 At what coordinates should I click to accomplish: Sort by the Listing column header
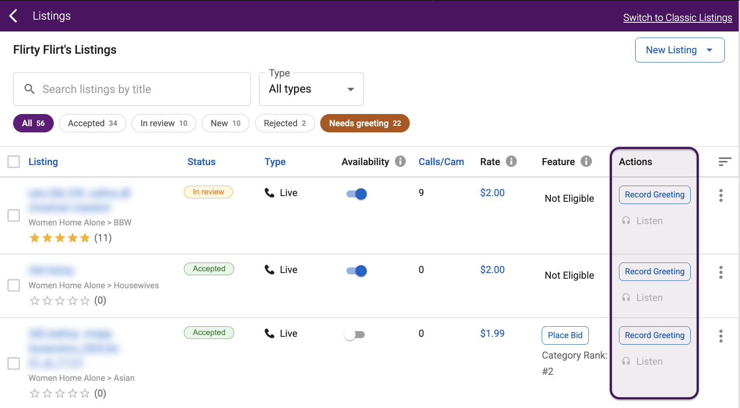43,162
